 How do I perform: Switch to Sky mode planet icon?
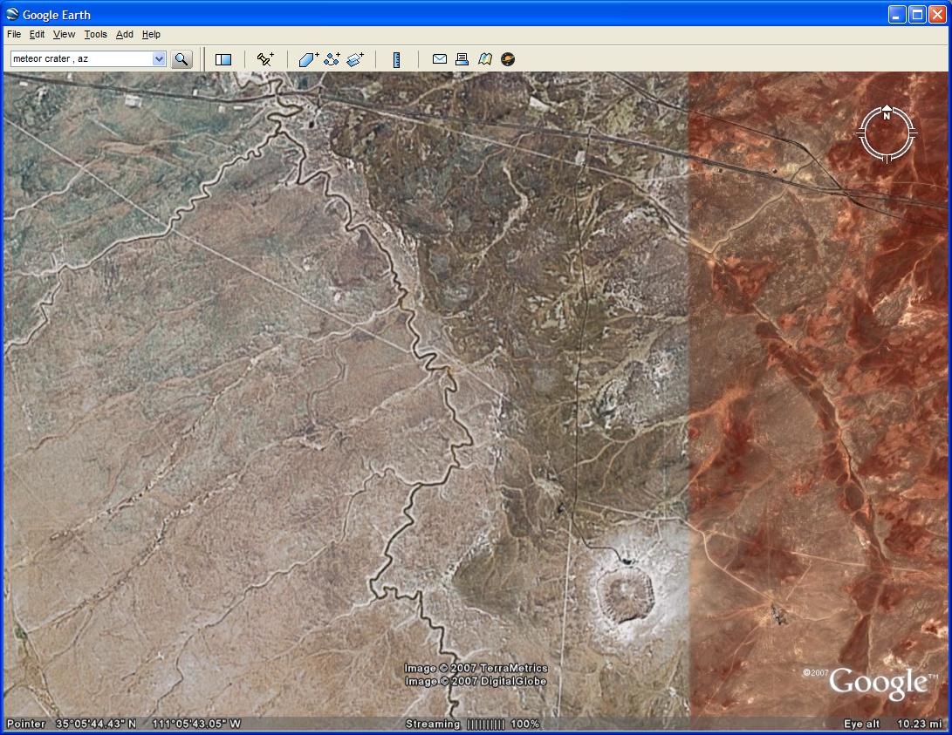(508, 59)
